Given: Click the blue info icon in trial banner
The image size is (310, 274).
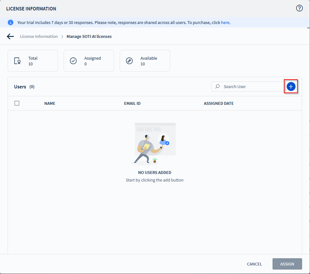Looking at the screenshot, I should (x=11, y=22).
